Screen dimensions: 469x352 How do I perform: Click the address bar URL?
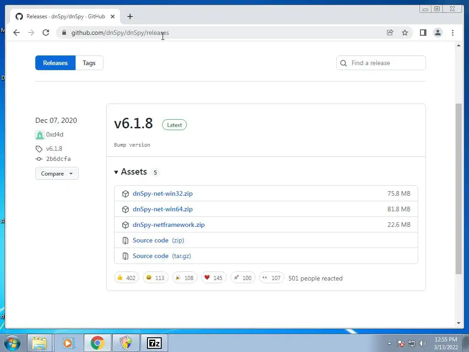coord(120,33)
